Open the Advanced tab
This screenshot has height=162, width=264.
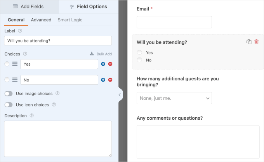(x=41, y=20)
